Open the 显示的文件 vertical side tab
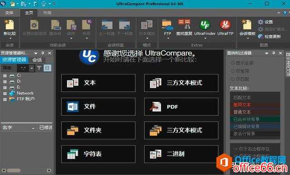The height and width of the screenshot is (175, 290). 287,64
